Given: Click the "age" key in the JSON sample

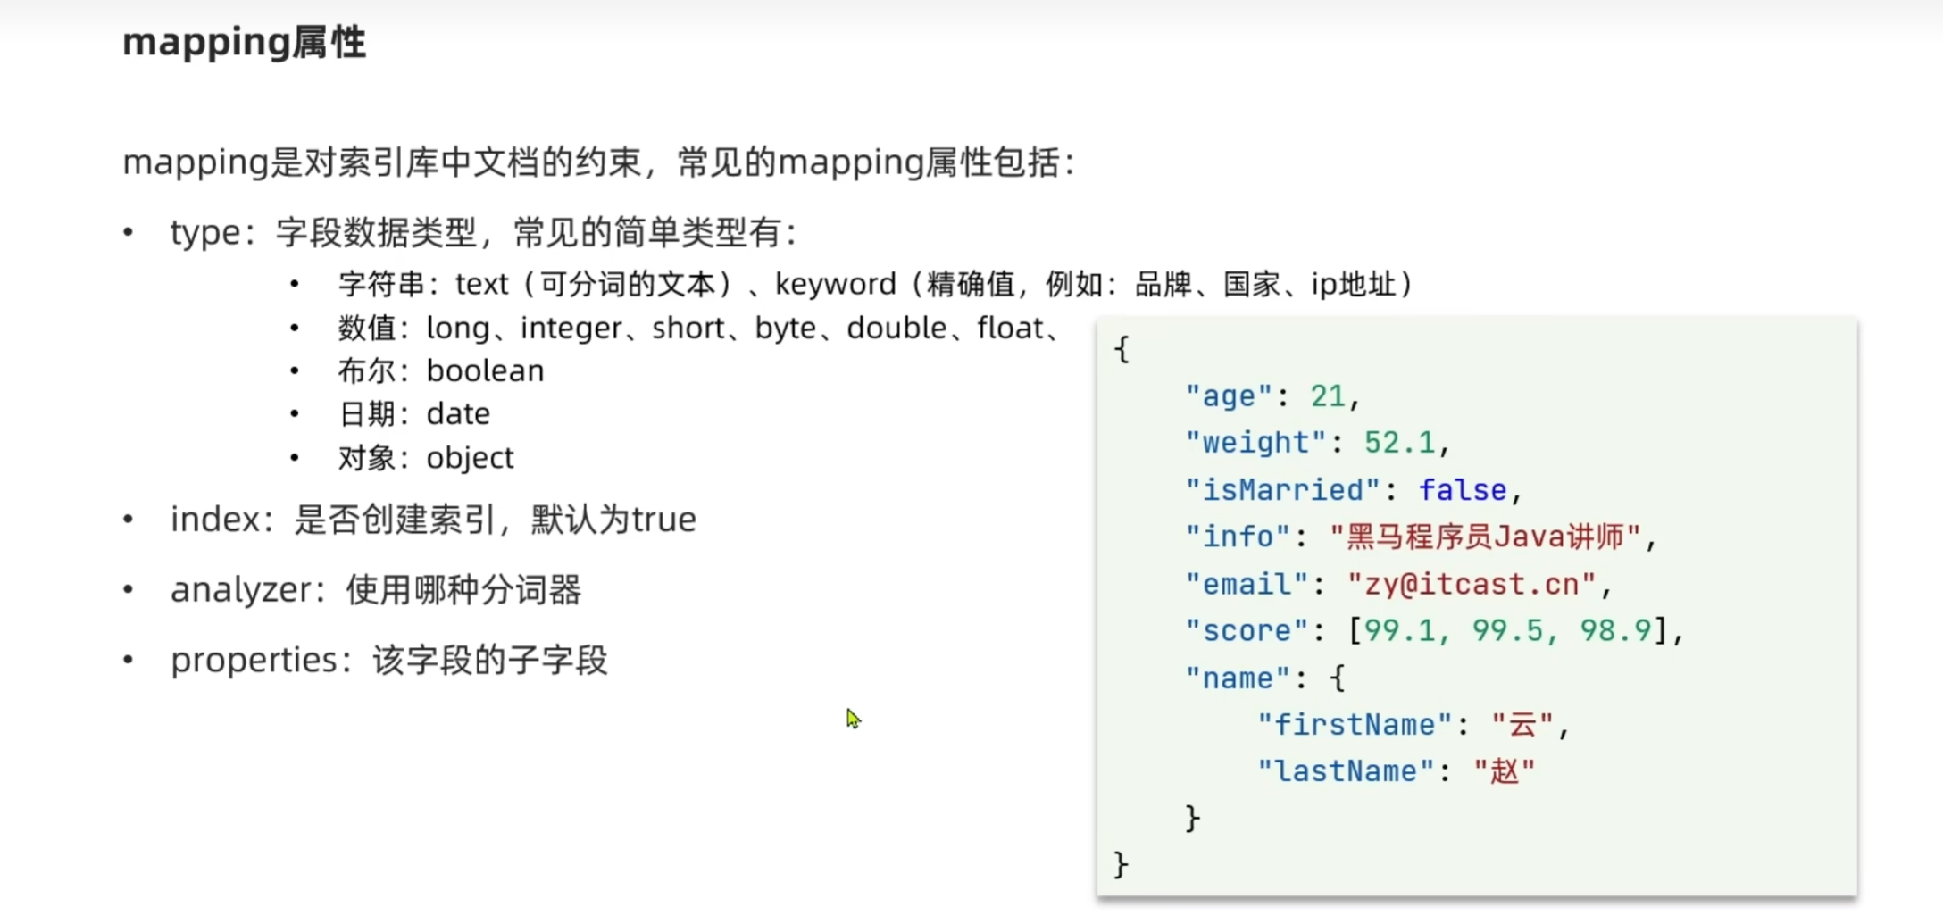Looking at the screenshot, I should 1230,395.
